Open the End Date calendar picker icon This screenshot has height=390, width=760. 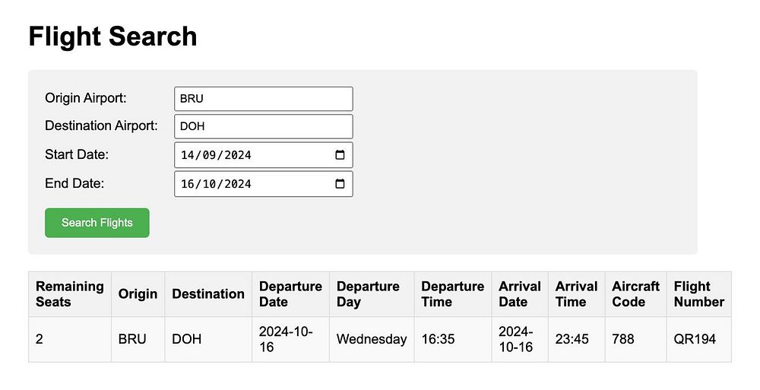coord(340,184)
